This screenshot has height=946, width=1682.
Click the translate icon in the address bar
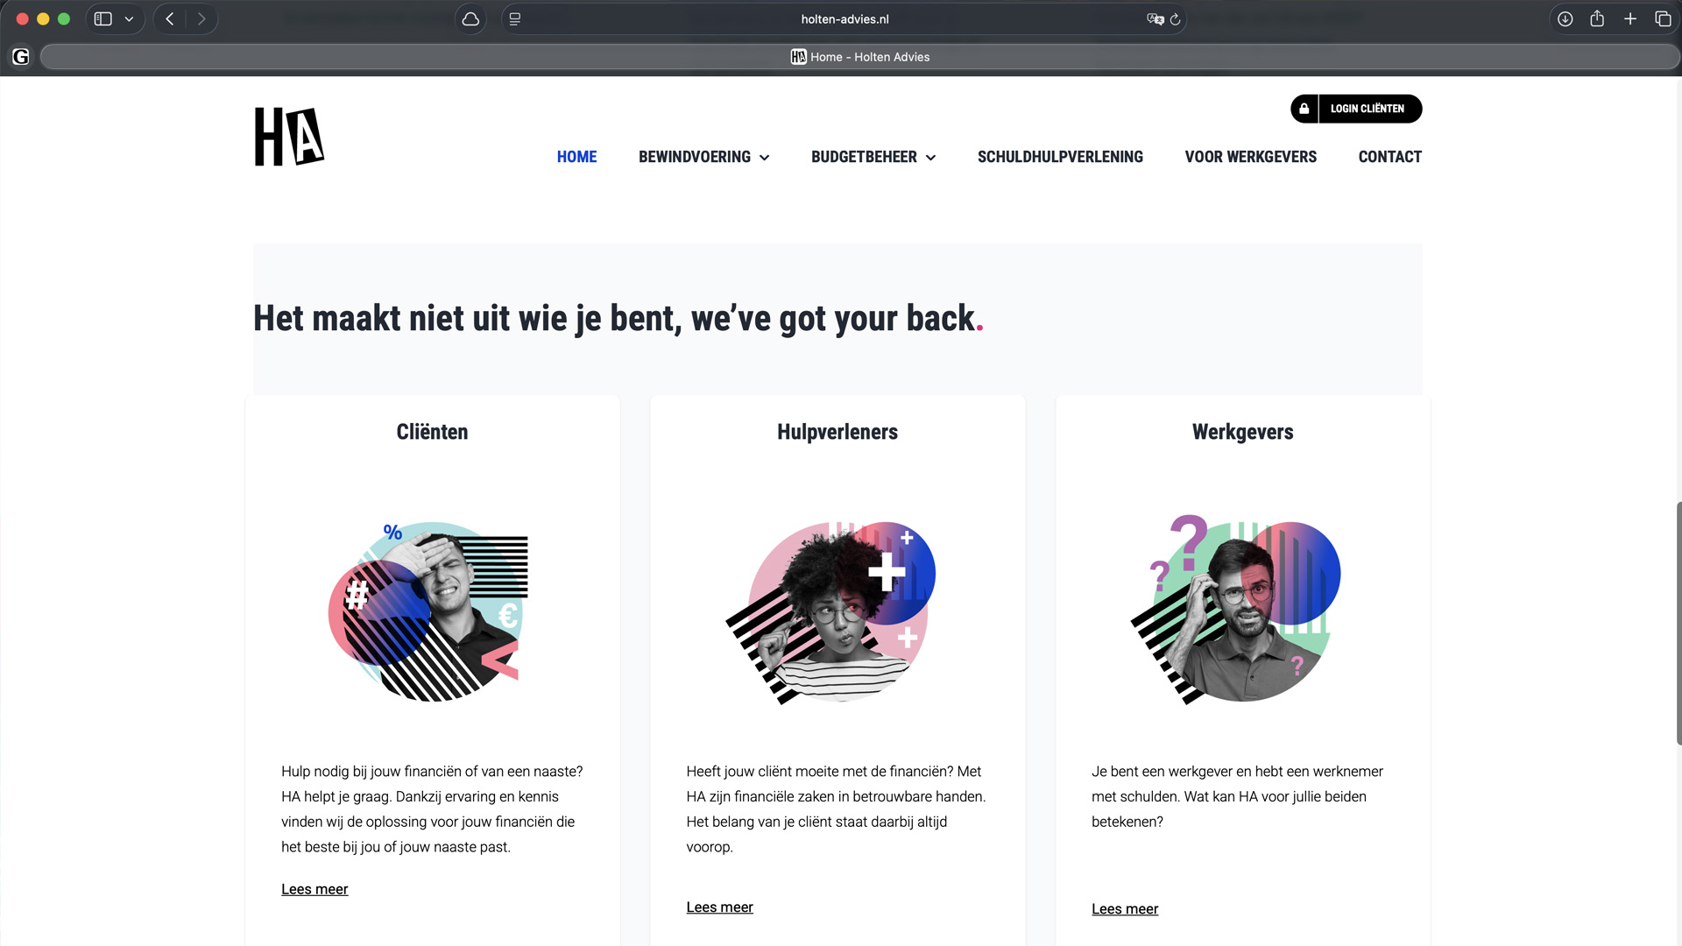1155,18
